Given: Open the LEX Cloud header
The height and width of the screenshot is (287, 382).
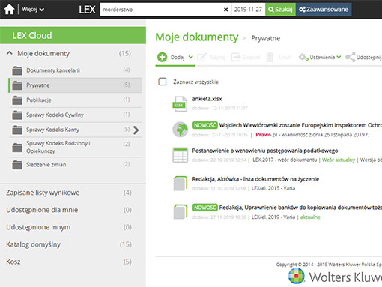Looking at the screenshot, I should point(73,35).
